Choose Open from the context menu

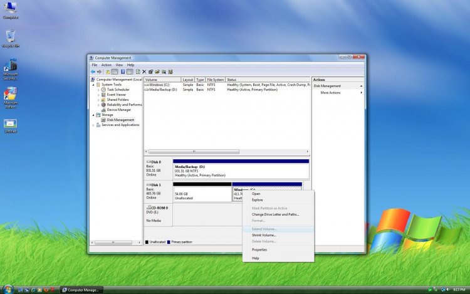278,194
